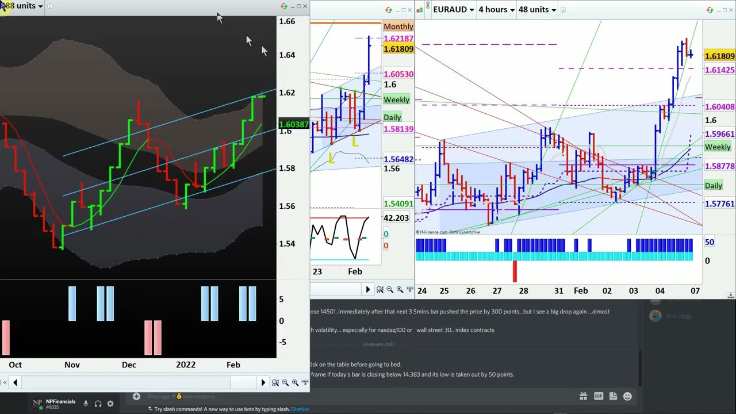Toggle the Discord headphones deafen button
This screenshot has height=414, width=736.
[98, 404]
